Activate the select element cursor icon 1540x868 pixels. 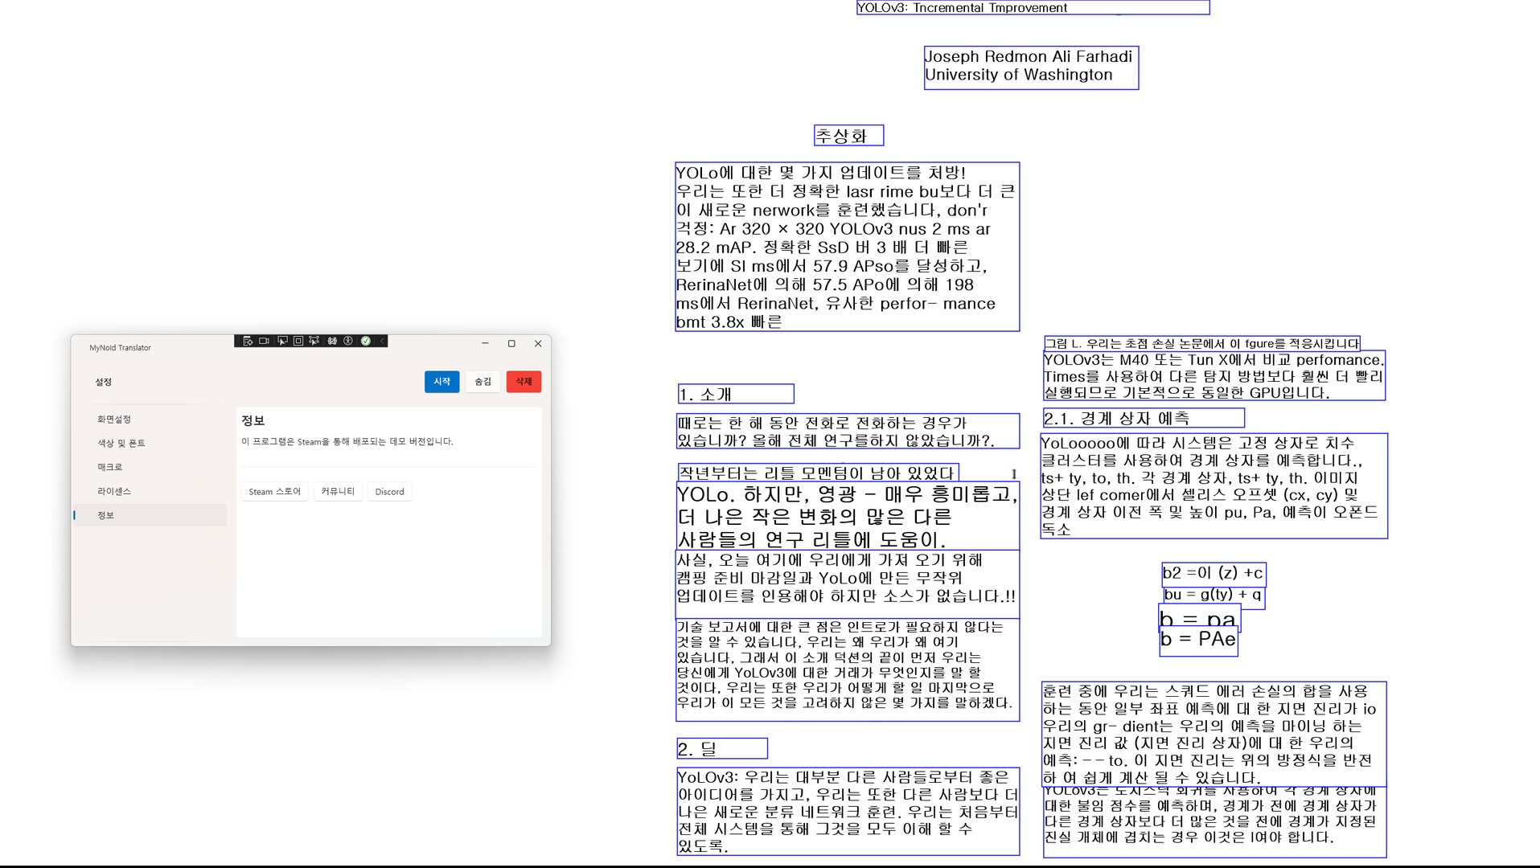point(282,342)
